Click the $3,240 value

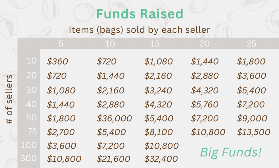pos(158,91)
